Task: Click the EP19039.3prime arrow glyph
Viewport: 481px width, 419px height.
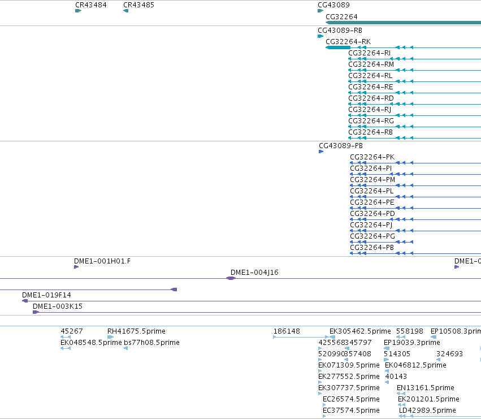Action: 387,348
